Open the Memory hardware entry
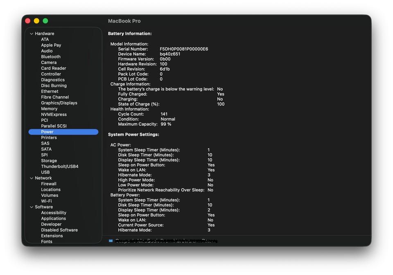Screen dimensions: 393x275 pos(49,109)
